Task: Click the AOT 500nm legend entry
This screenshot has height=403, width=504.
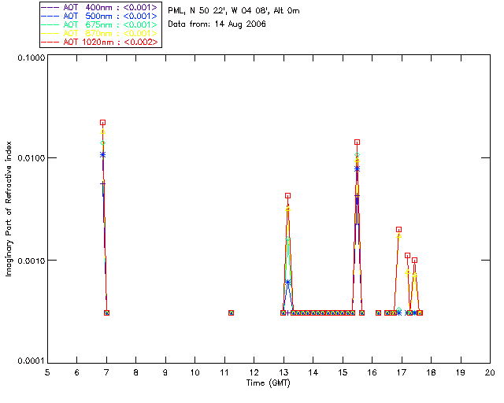Action: 100,16
